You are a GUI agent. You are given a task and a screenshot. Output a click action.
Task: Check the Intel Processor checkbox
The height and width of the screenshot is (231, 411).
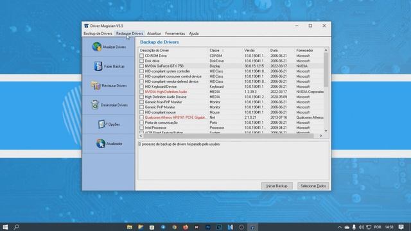click(142, 128)
